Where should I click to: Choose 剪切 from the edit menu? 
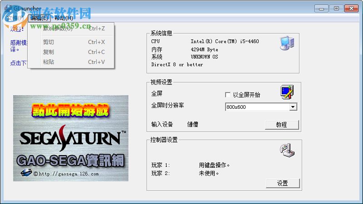(x=71, y=42)
